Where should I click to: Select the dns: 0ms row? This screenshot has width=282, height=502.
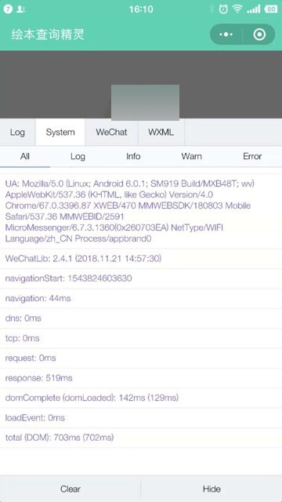click(141, 318)
